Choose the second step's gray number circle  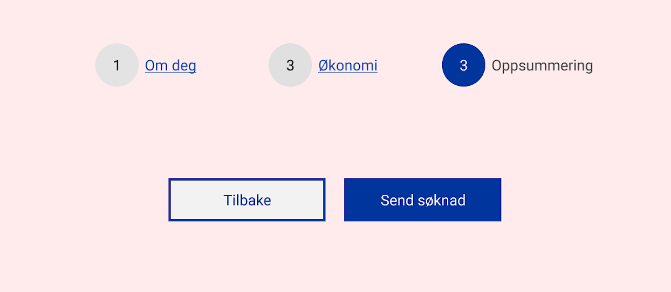(x=290, y=65)
